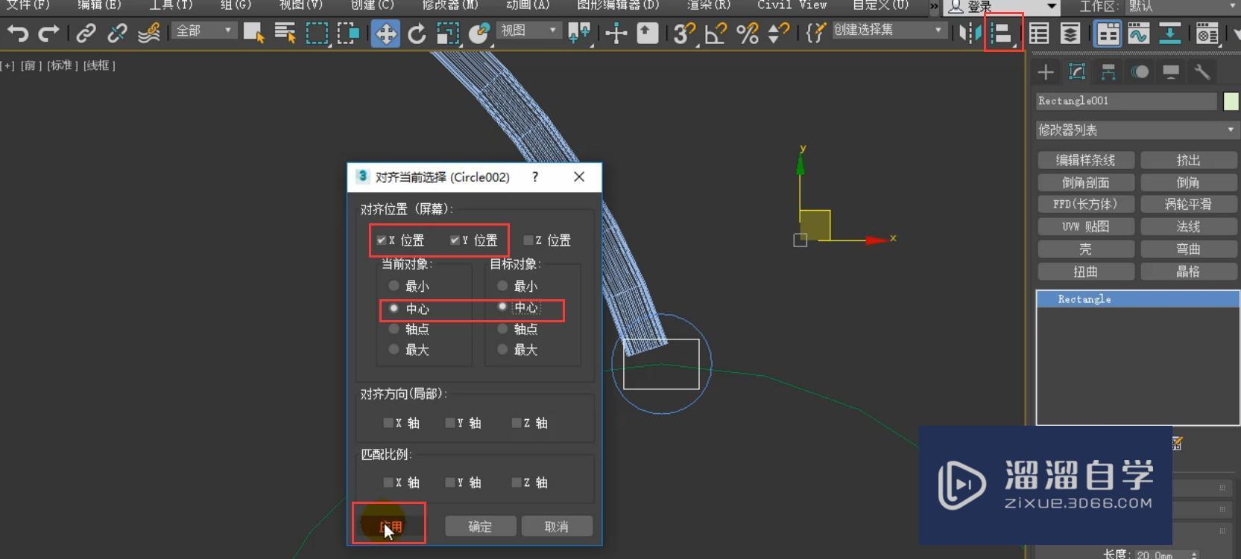1241x559 pixels.
Task: Select 轴点 under 当前对象
Action: pos(394,329)
